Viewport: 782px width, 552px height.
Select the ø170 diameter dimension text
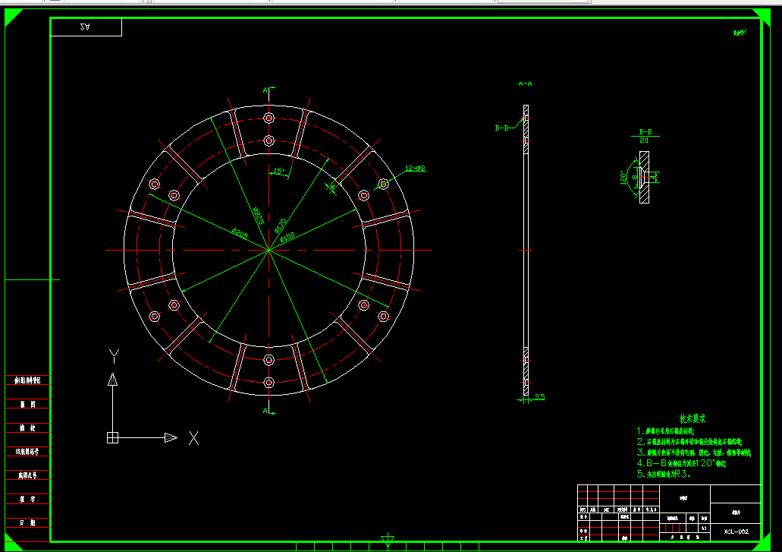point(281,226)
